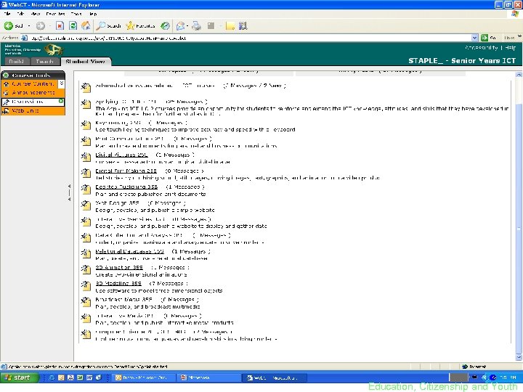Open the Digital Film Making 25S topic
This screenshot has height=392, width=523.
point(126,171)
